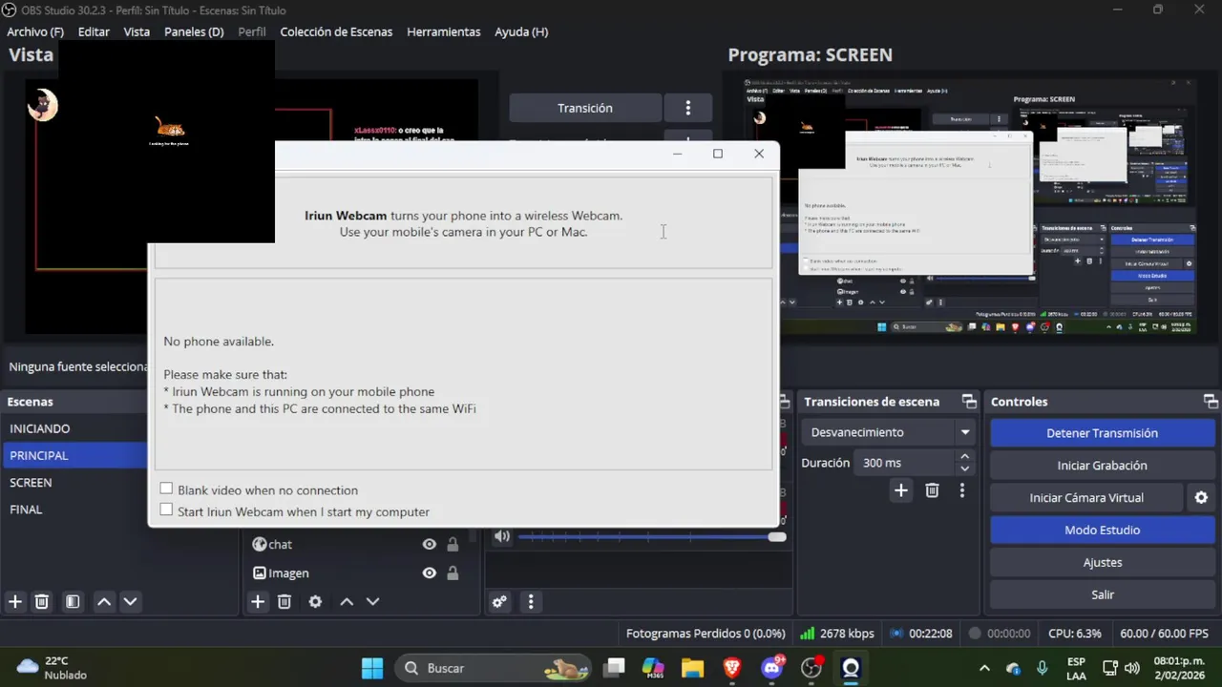
Task: Open audio mixer three-dot menu
Action: pyautogui.click(x=531, y=602)
